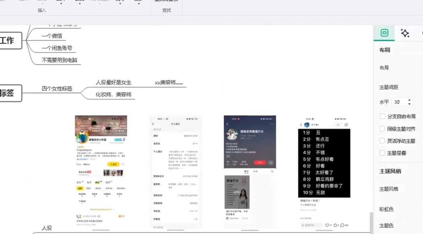The width and height of the screenshot is (423, 234).
Task: Increase 水平 spacing with the up arrow
Action: pyautogui.click(x=409, y=100)
